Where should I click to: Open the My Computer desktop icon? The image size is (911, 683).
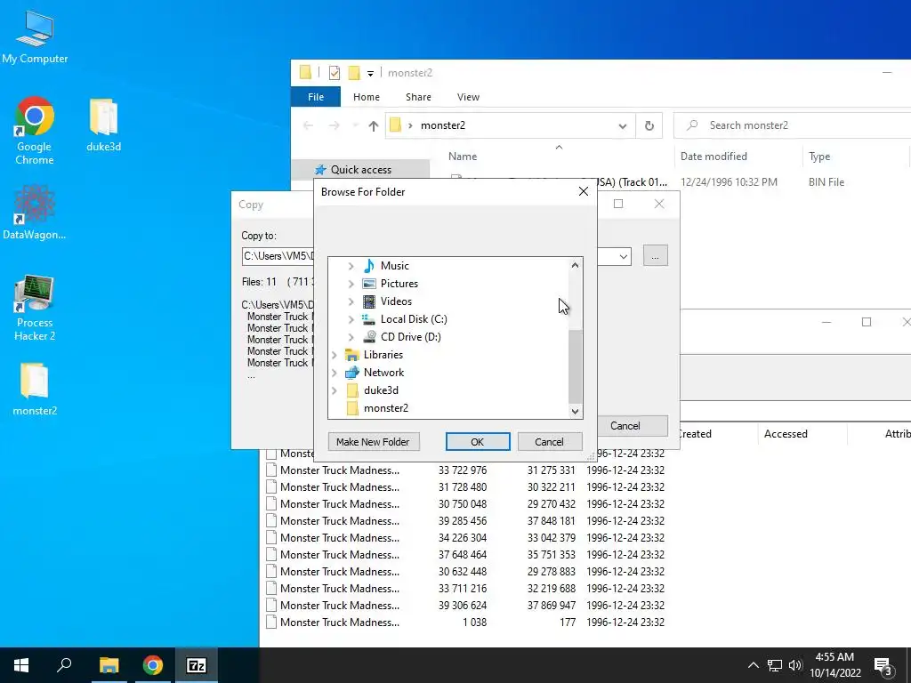pos(35,37)
